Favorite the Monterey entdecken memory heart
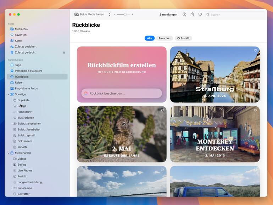Viewport: 273px width, 205px height. (x=255, y=110)
